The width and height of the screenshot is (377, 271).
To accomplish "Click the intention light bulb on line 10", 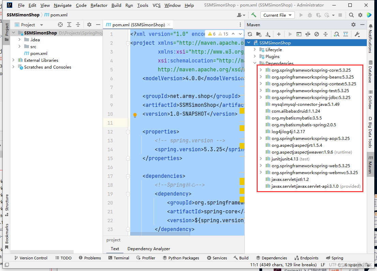I will (x=135, y=115).
